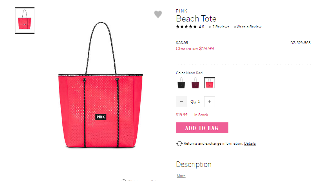
Task: Increase quantity with the plus button
Action: click(210, 102)
